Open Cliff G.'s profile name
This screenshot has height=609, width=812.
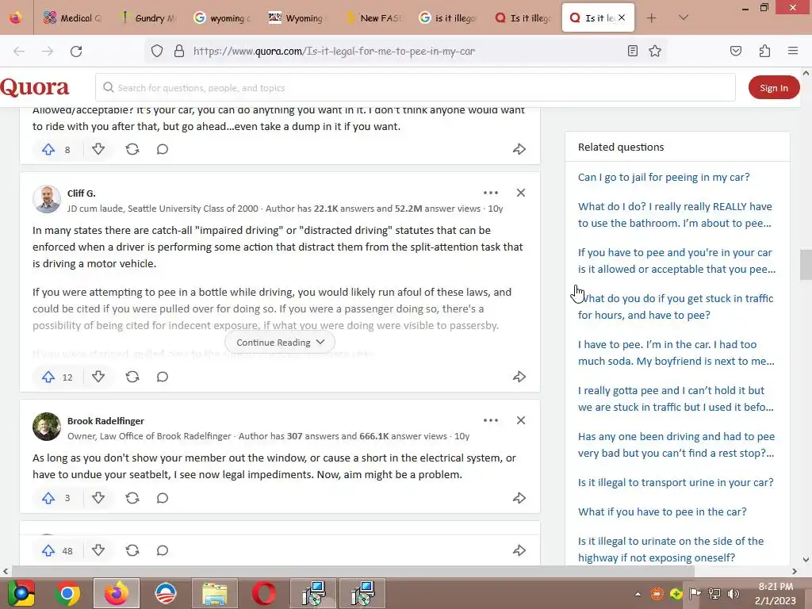point(82,193)
